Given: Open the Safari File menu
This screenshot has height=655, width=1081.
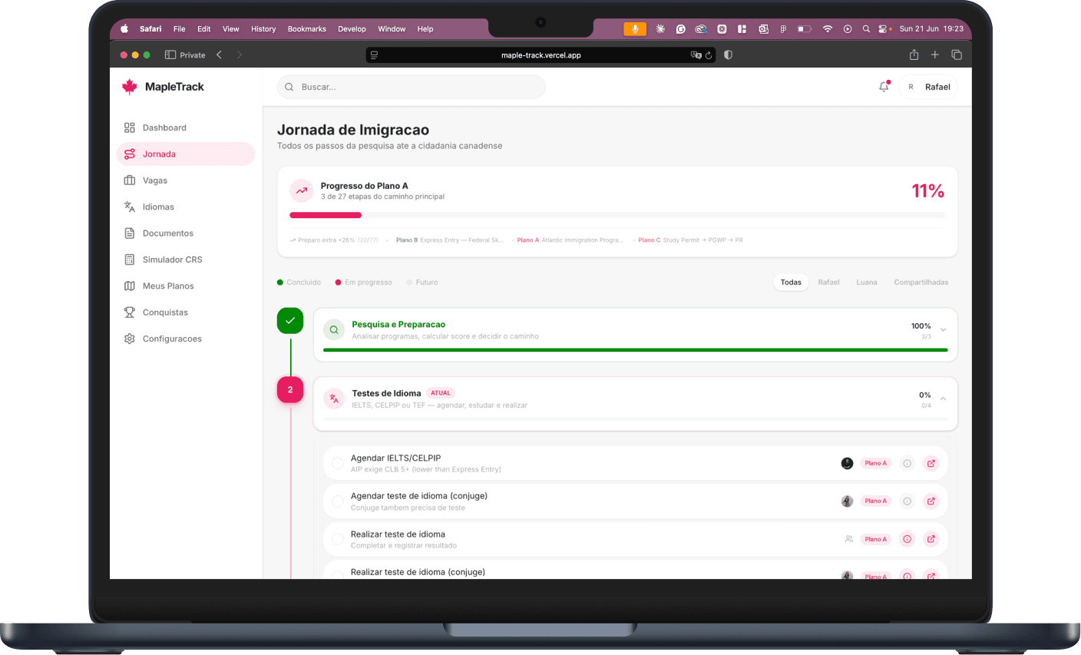Looking at the screenshot, I should 179,29.
